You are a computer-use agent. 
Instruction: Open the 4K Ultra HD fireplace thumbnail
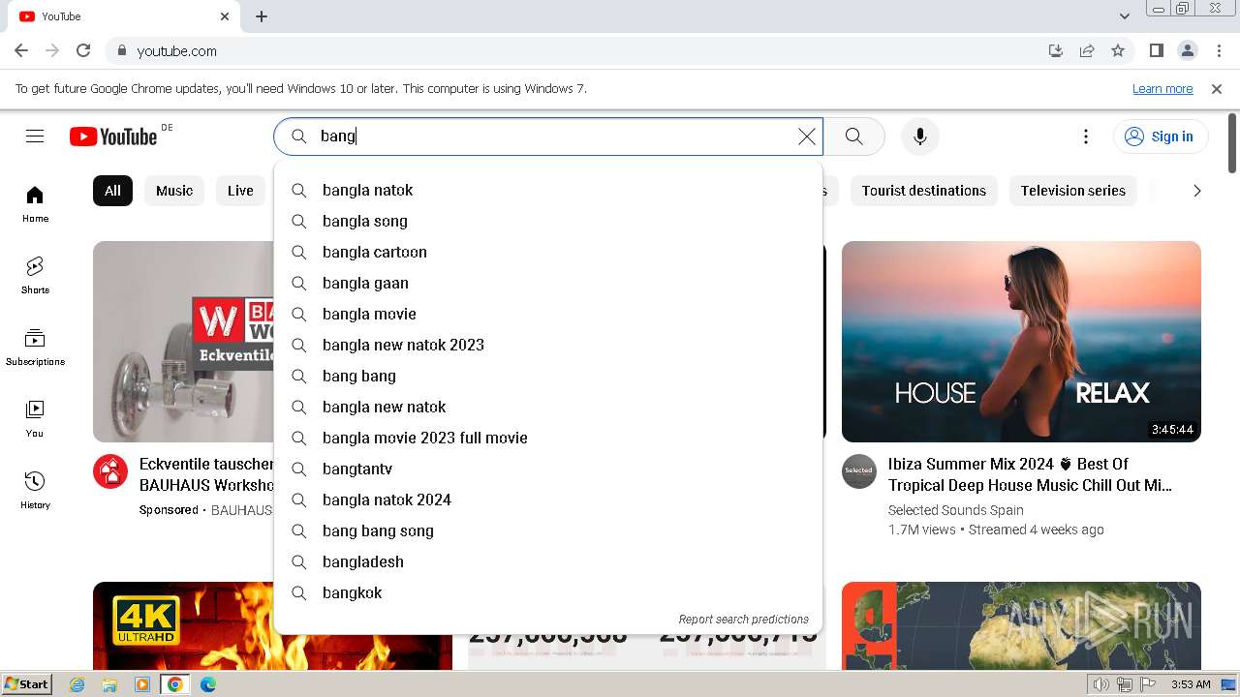pos(184,625)
